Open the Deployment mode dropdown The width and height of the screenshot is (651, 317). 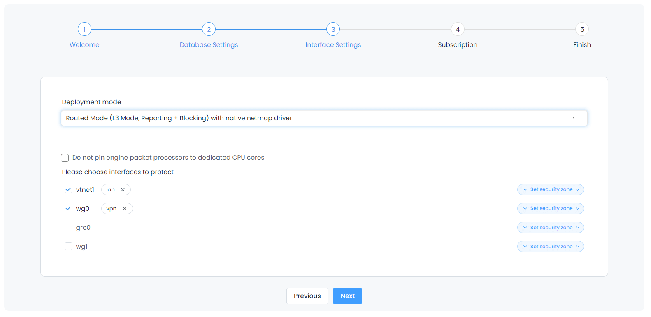(x=324, y=118)
